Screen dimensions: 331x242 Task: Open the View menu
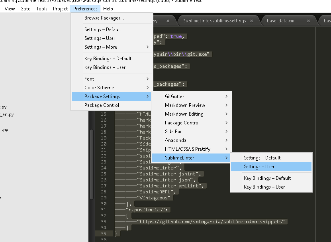click(x=10, y=9)
